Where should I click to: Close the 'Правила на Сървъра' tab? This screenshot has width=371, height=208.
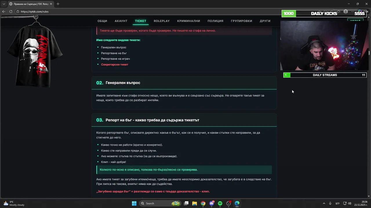(x=52, y=4)
